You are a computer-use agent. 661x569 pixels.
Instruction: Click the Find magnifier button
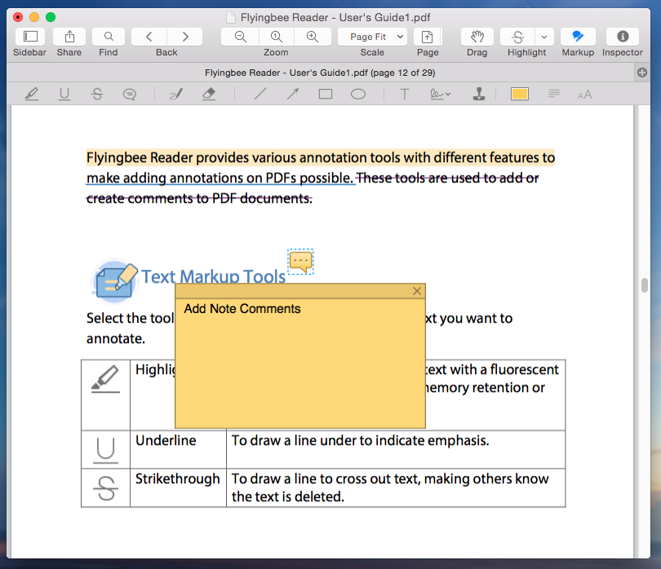pyautogui.click(x=109, y=37)
